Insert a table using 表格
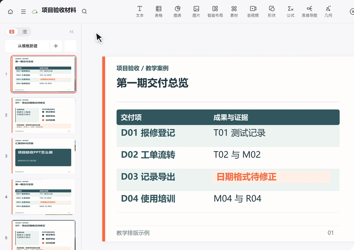The width and height of the screenshot is (354, 250). pos(158,12)
